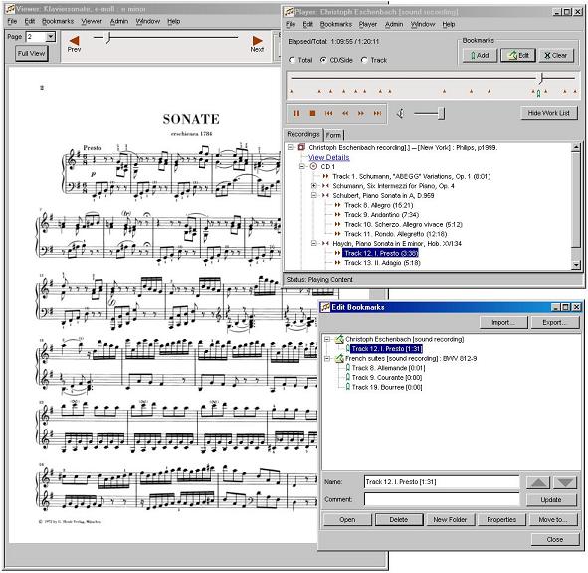The width and height of the screenshot is (588, 573).
Task: Stop playback with the square stop button
Action: pyautogui.click(x=312, y=113)
